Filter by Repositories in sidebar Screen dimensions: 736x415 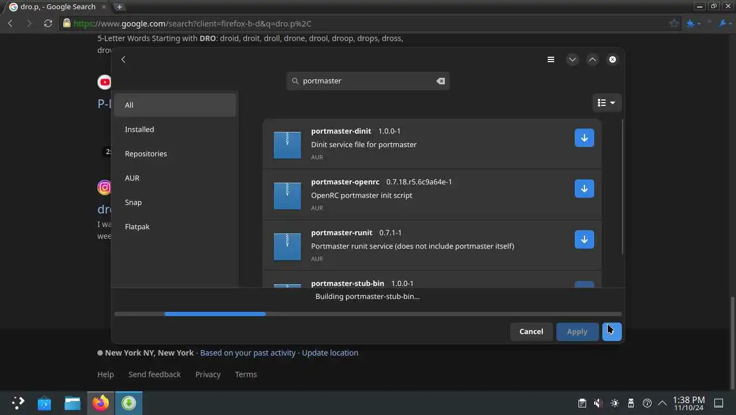[x=175, y=153]
